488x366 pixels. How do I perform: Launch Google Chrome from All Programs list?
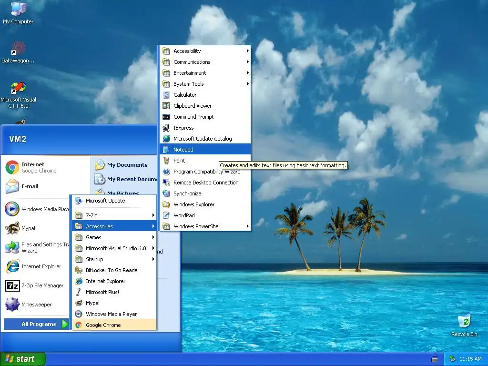click(114, 325)
